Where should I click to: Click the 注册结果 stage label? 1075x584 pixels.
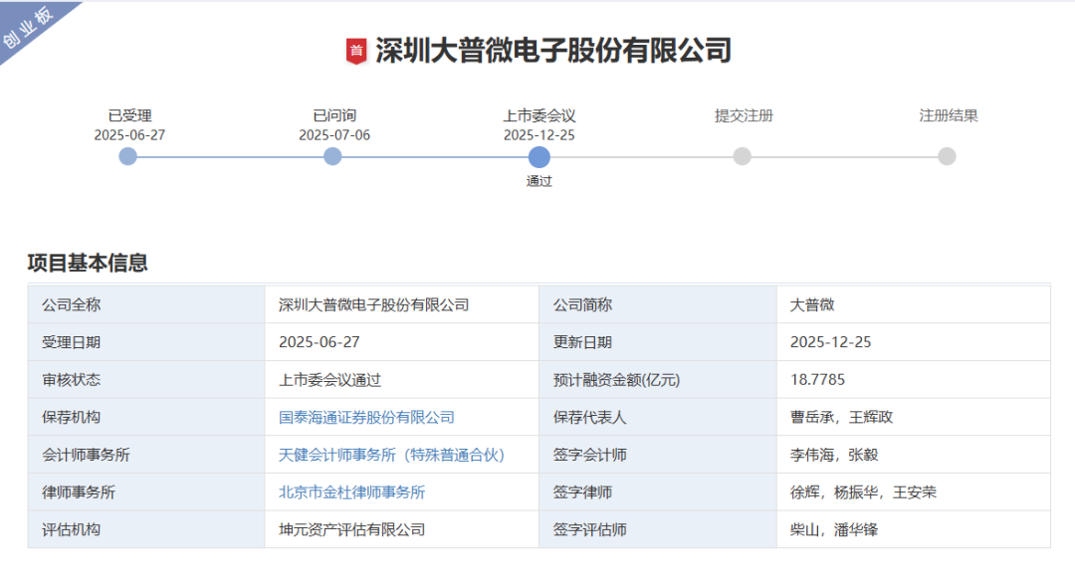(x=949, y=115)
